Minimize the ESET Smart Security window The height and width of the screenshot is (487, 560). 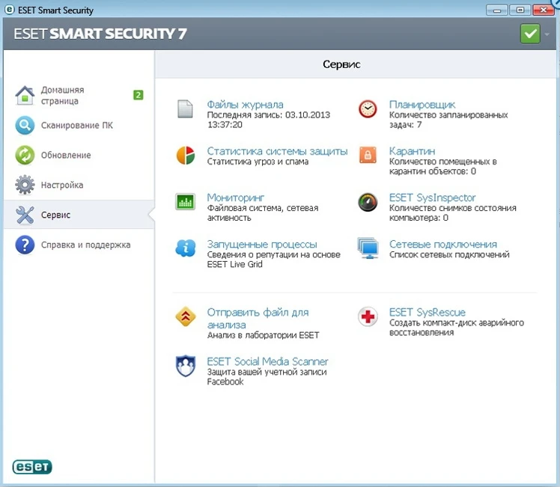coord(497,10)
